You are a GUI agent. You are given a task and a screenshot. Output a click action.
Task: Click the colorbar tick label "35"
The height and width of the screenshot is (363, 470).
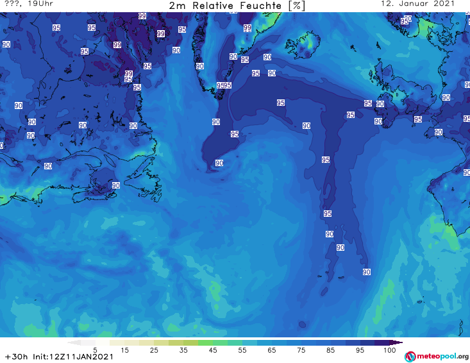183,350
